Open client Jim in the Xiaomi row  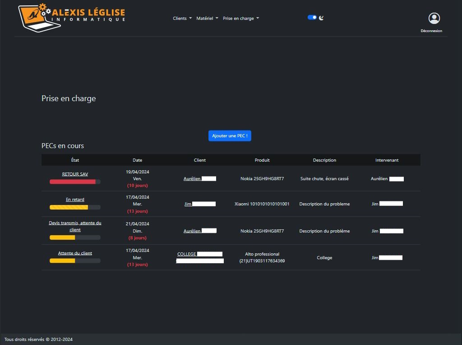click(x=188, y=204)
